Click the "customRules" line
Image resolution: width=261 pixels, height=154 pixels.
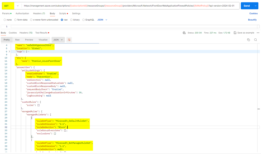click(31, 102)
